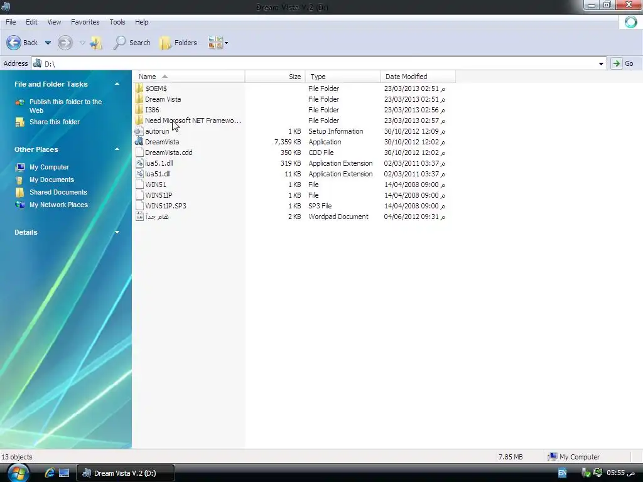Click the Dream Vista V.2 taskbar button
The width and height of the screenshot is (643, 482).
pyautogui.click(x=126, y=473)
